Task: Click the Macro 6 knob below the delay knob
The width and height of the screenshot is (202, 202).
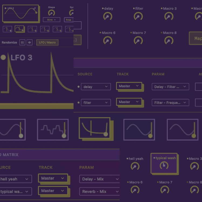Action: [107, 40]
